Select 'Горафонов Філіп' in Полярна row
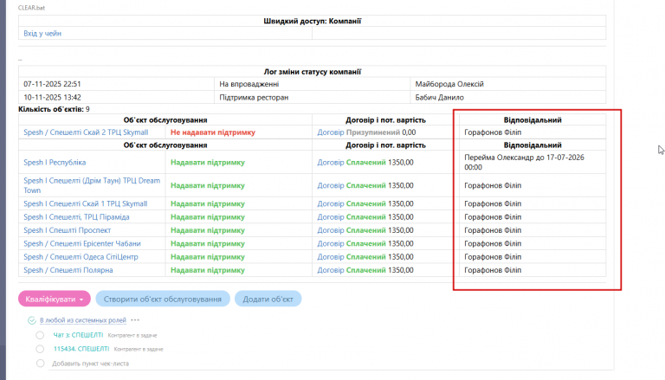This screenshot has height=380, width=665. coord(493,270)
